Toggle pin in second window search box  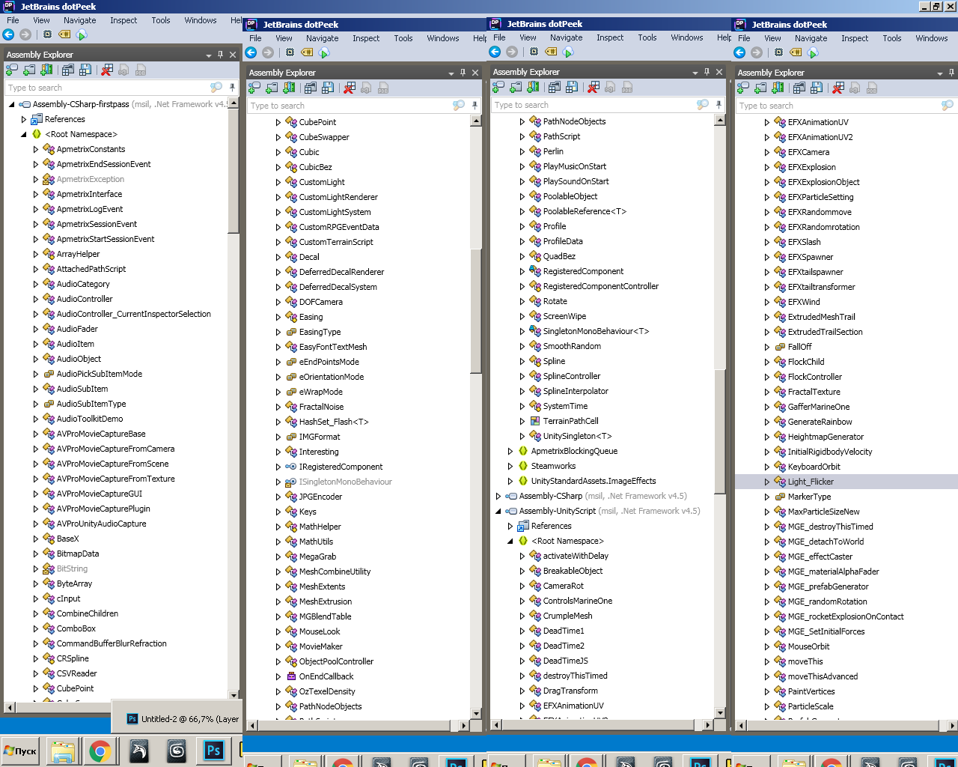[x=475, y=106]
